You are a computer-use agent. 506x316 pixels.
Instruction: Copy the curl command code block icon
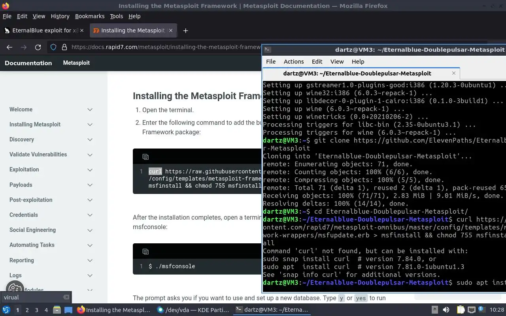[x=145, y=157]
